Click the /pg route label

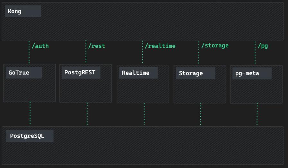click(x=263, y=46)
